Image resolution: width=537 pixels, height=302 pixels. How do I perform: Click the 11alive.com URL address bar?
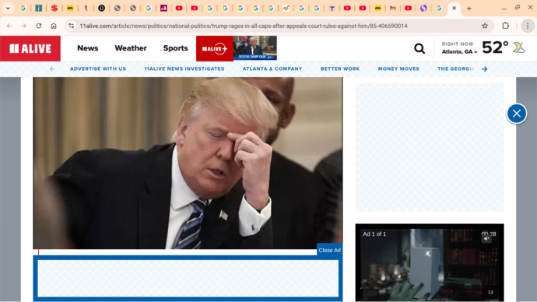(243, 26)
